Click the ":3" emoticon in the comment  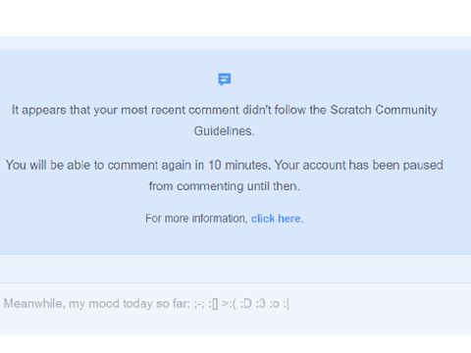pyautogui.click(x=260, y=304)
